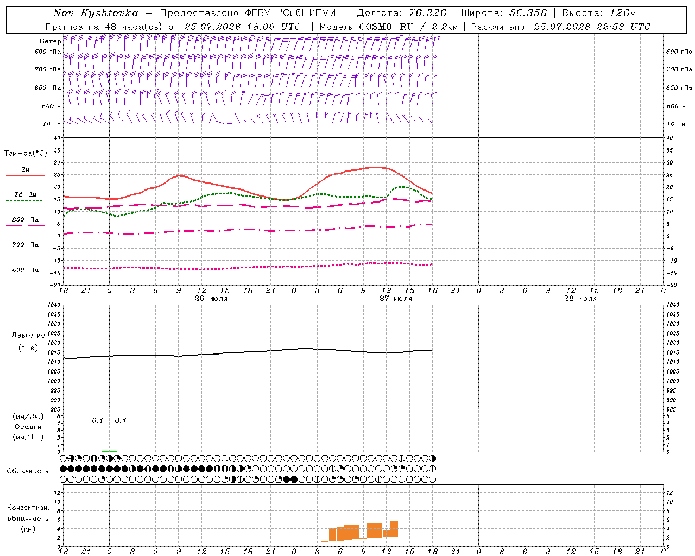Select the dotted 500 гПа temperature legend line
The height and width of the screenshot is (556, 695).
point(24,276)
